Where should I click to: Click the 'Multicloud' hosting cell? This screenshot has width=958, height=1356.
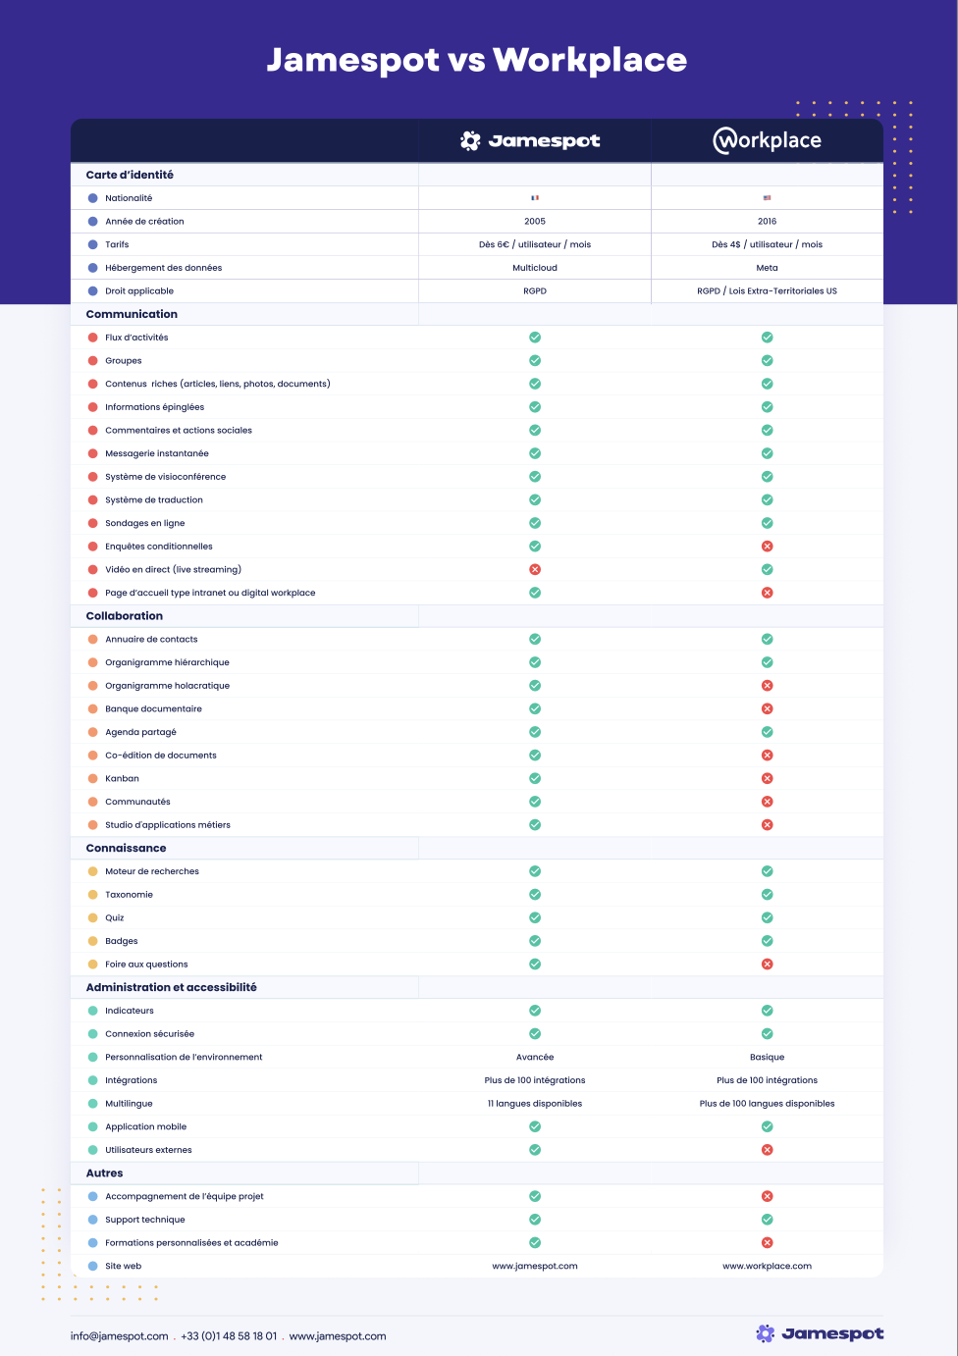tap(535, 268)
